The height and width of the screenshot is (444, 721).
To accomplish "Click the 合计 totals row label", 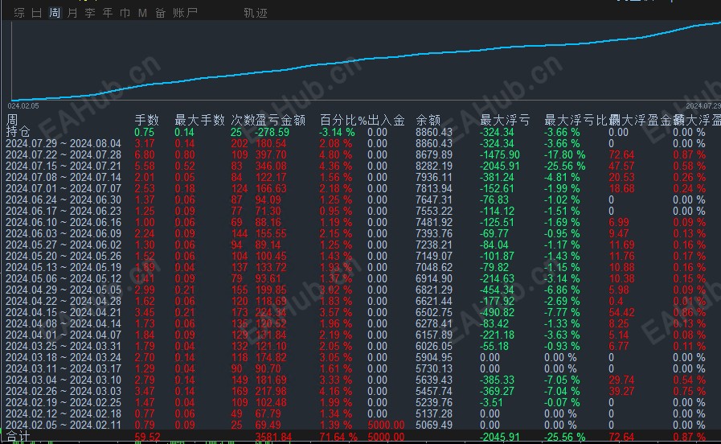I will [x=18, y=436].
